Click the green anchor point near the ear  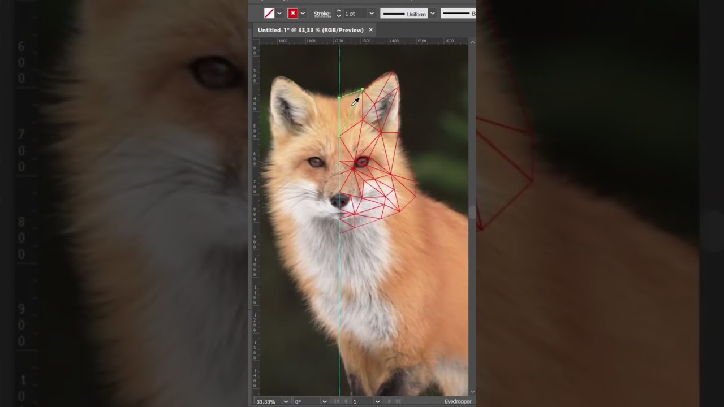pos(363,89)
